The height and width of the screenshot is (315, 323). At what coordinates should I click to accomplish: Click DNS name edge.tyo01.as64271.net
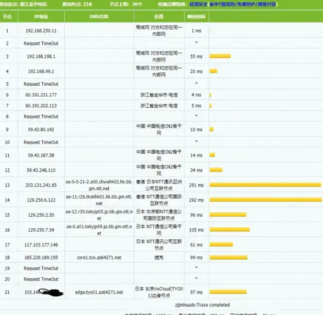(99, 292)
